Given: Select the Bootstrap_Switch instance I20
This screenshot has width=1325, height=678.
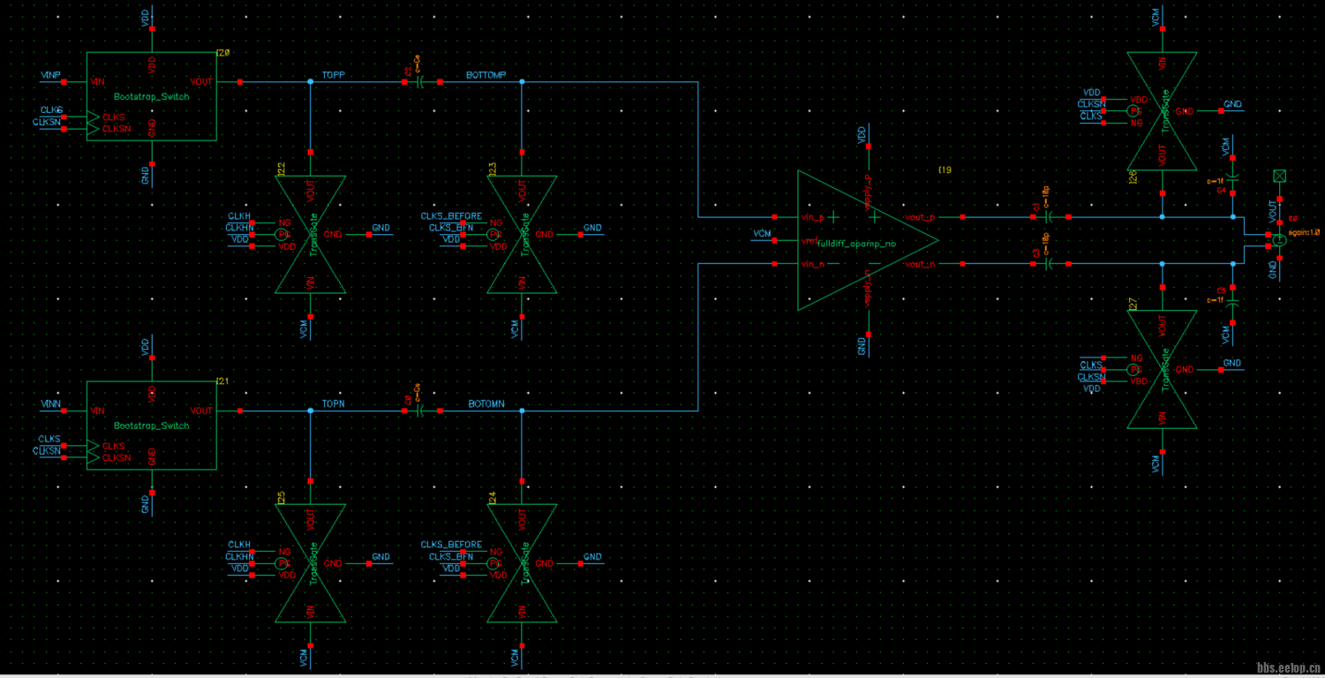Looking at the screenshot, I should pyautogui.click(x=151, y=95).
